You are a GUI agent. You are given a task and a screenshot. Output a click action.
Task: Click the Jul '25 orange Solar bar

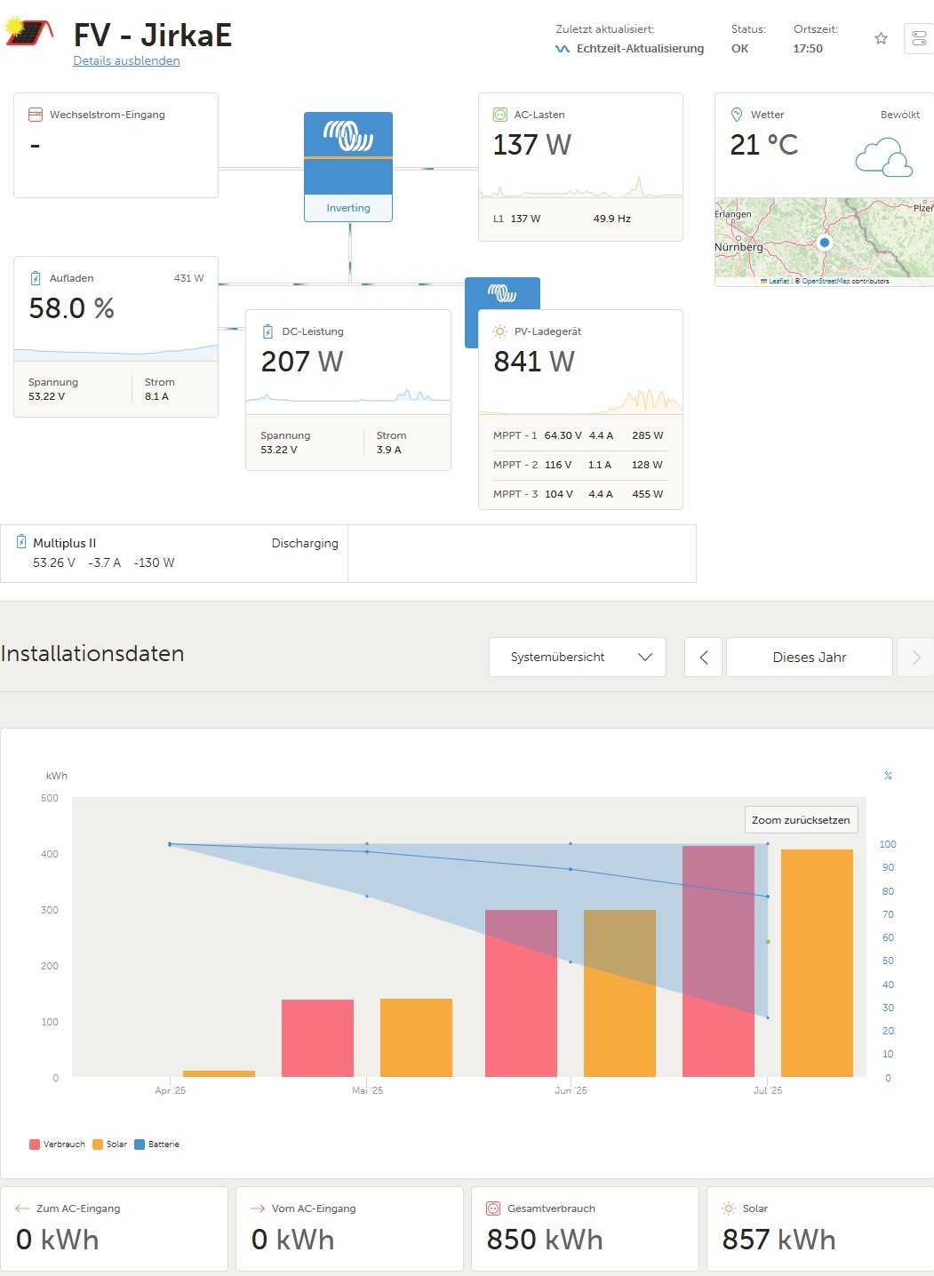click(x=817, y=962)
